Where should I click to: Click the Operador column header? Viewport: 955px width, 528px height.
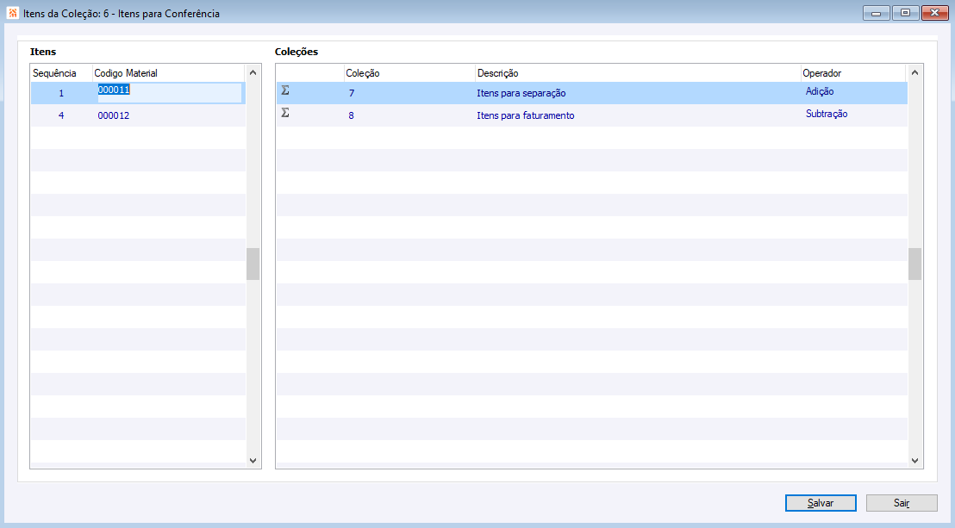click(853, 73)
